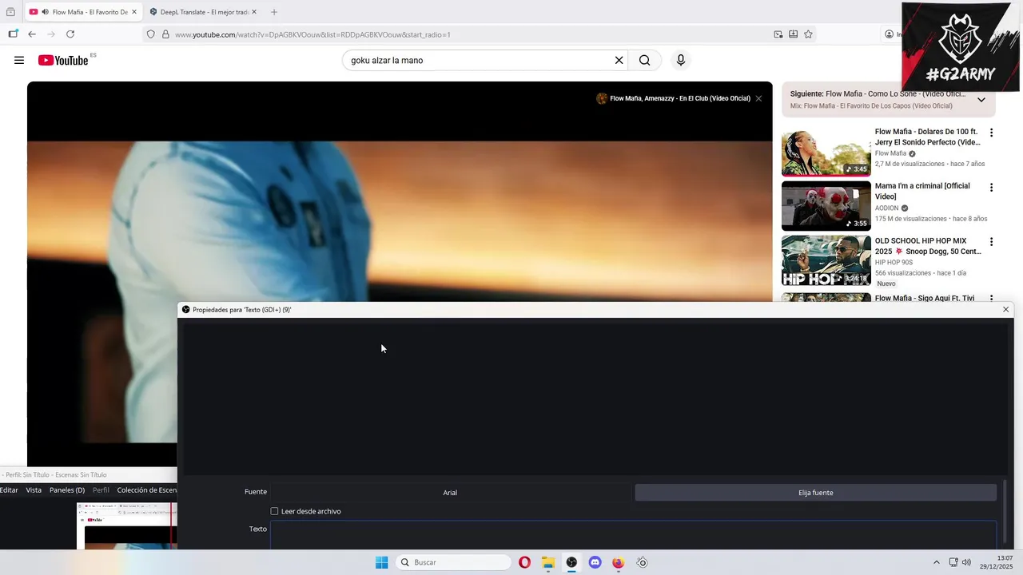Click the Firefox extension icon left of the back arrow
This screenshot has height=575, width=1023.
13,34
